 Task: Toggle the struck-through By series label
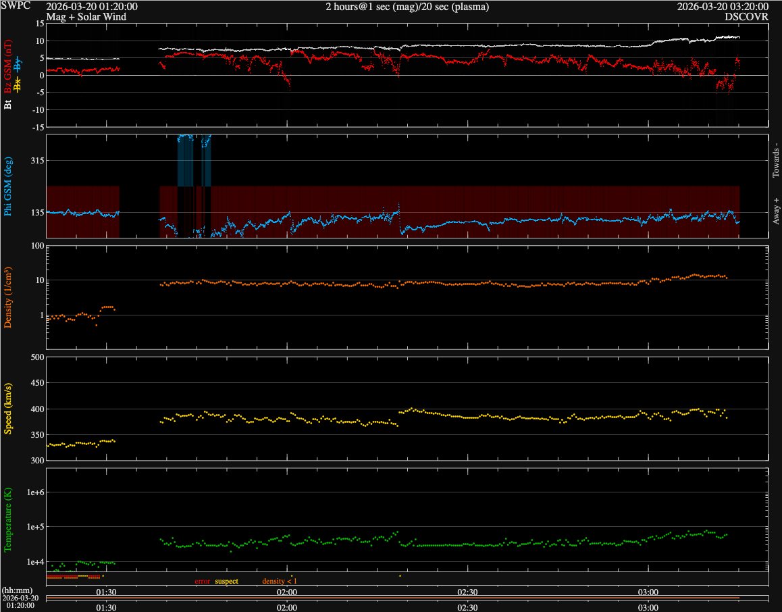tap(18, 64)
